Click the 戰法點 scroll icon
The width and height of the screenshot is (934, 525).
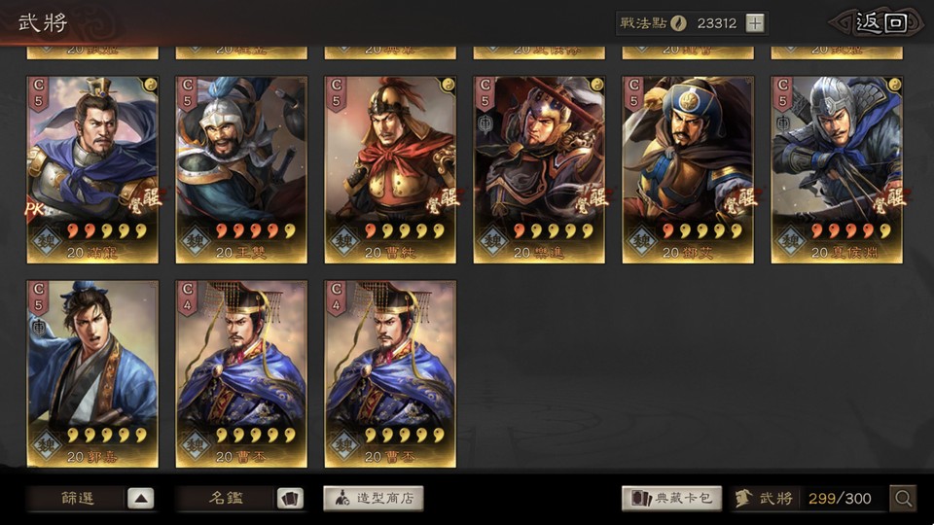678,23
